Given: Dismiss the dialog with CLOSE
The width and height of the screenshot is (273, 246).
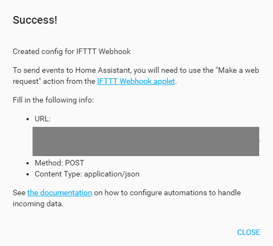Looking at the screenshot, I should (249, 232).
